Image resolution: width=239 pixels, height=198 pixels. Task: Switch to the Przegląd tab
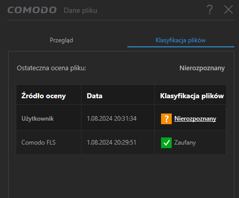62,40
